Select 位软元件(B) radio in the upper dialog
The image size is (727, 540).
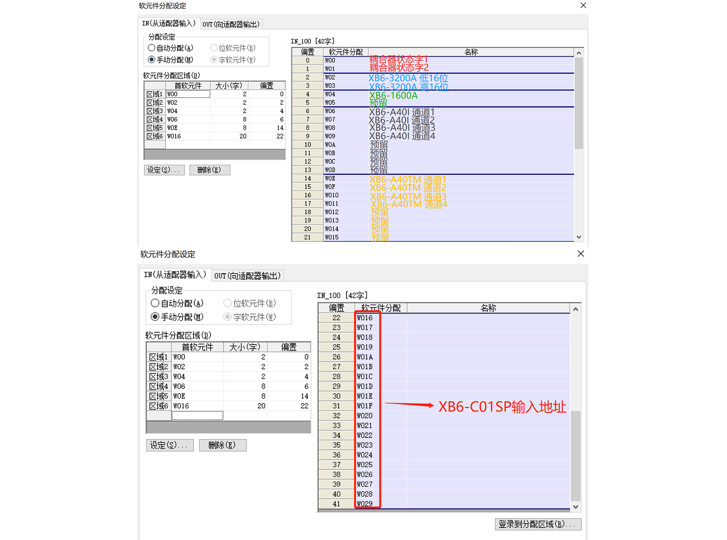pyautogui.click(x=214, y=48)
